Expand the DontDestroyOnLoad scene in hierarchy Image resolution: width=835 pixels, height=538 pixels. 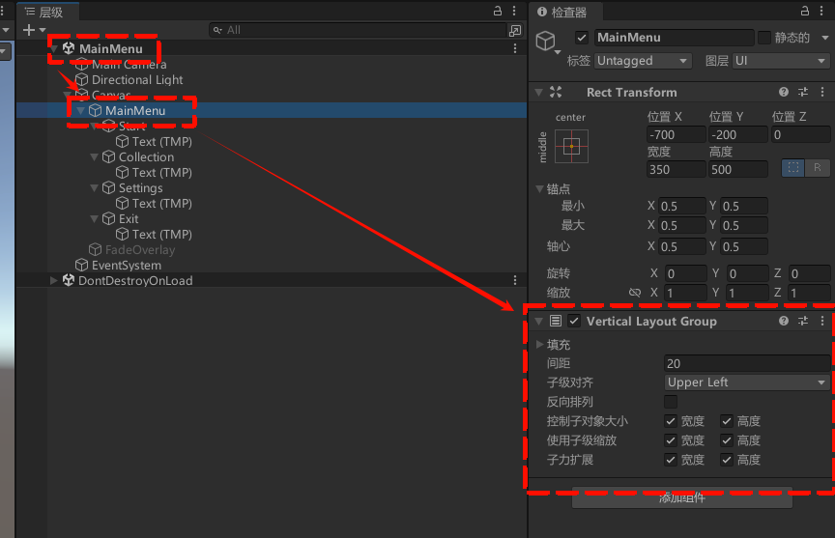(54, 280)
